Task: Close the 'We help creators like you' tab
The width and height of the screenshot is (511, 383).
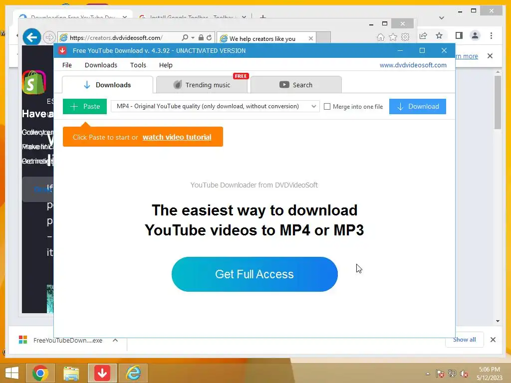Action: pyautogui.click(x=311, y=38)
